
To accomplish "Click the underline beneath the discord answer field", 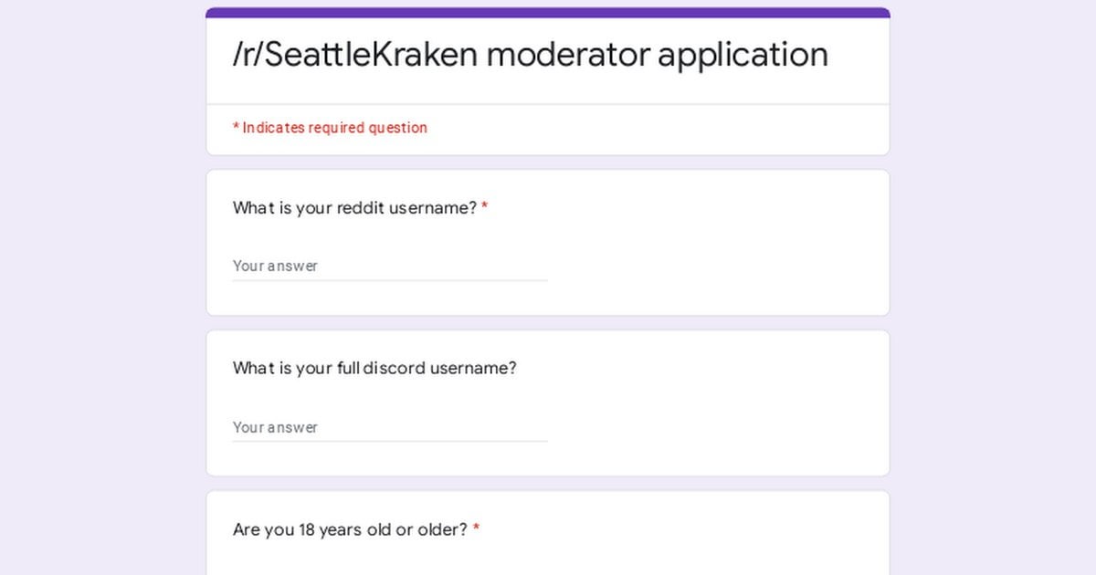I will (x=389, y=442).
